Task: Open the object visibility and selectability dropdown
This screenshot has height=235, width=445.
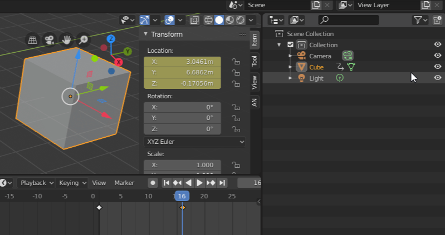Action: [128, 20]
